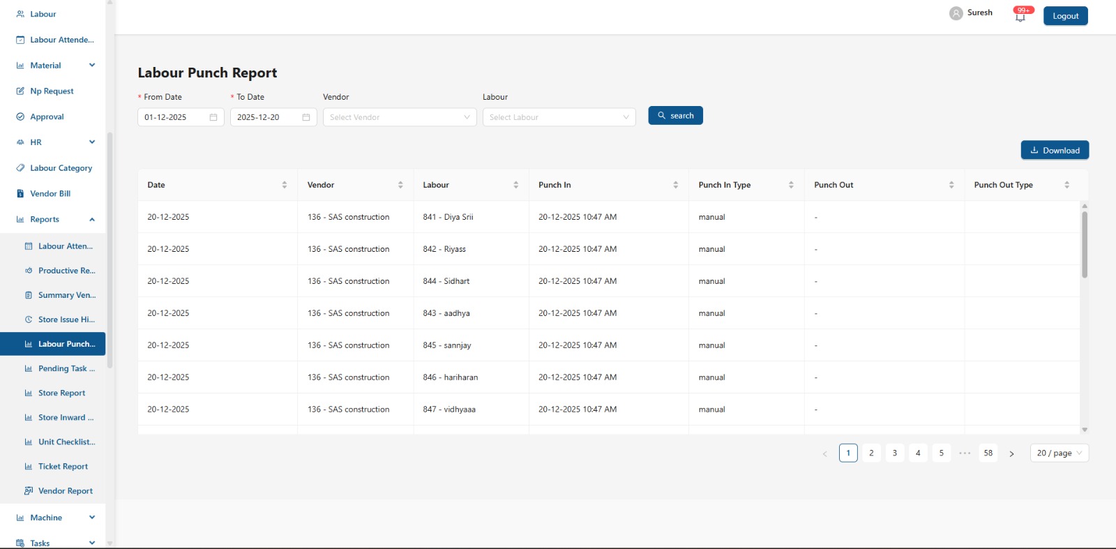Sort by the Punch In Type sort icon
The height and width of the screenshot is (549, 1116).
(791, 185)
